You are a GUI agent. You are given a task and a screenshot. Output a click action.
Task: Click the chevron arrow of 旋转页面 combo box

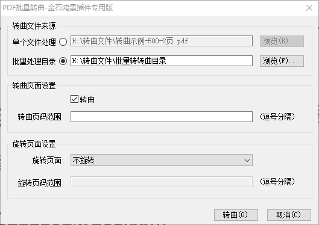(247, 160)
